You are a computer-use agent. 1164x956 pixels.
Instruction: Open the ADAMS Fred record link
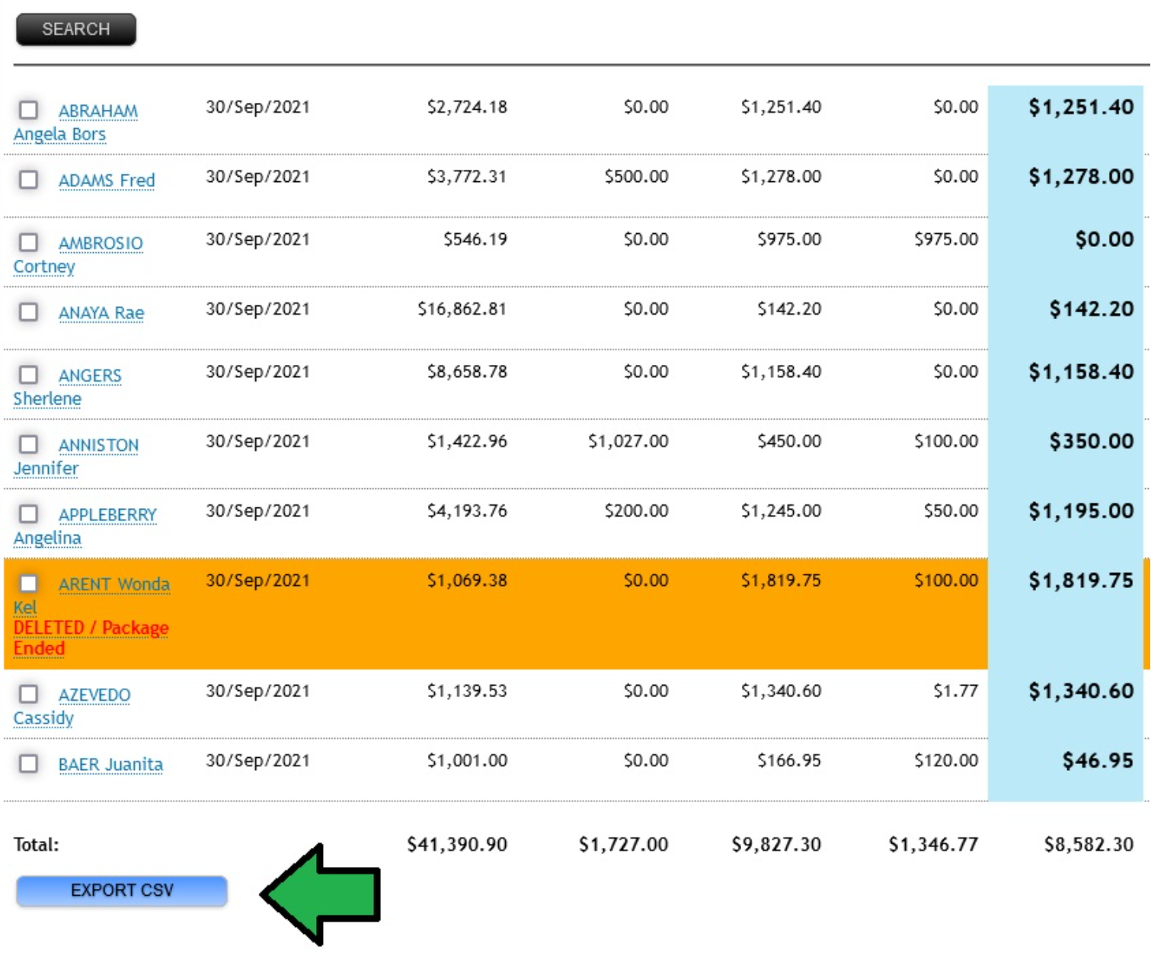(104, 180)
